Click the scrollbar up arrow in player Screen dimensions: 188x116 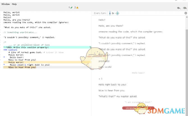187,17
